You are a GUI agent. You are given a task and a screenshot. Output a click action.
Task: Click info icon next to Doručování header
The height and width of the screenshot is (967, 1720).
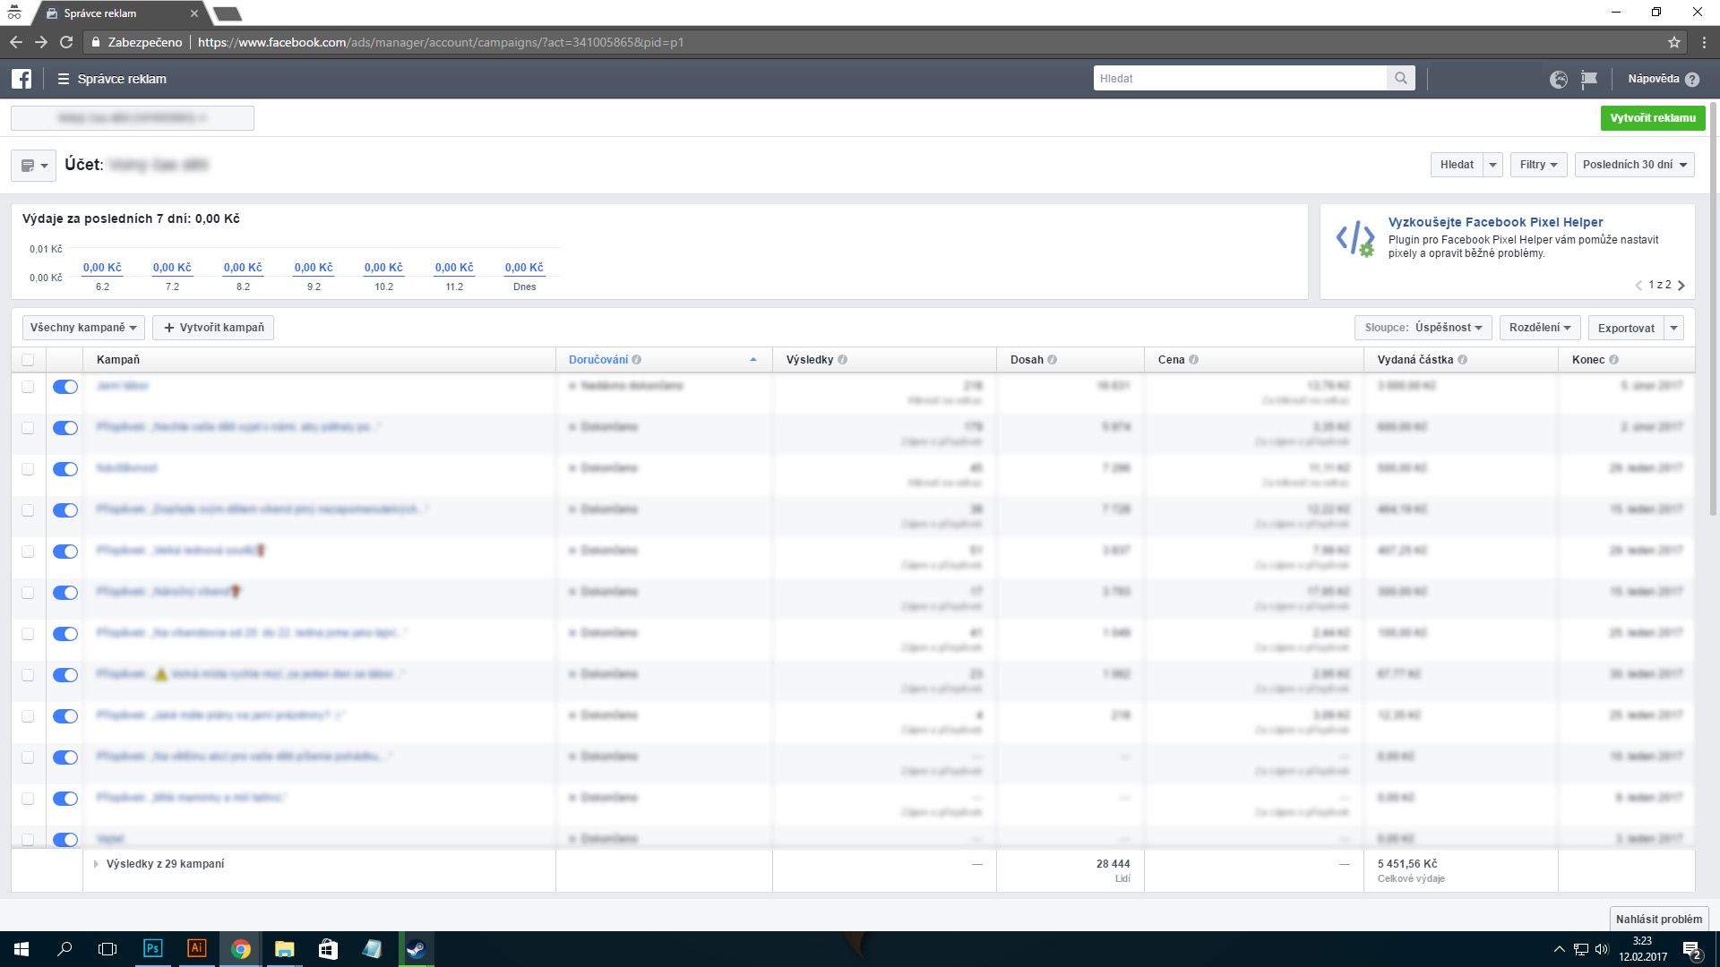[637, 360]
